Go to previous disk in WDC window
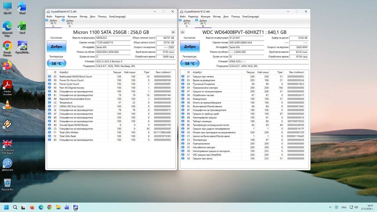The height and width of the screenshot is (212, 377). coord(182,32)
